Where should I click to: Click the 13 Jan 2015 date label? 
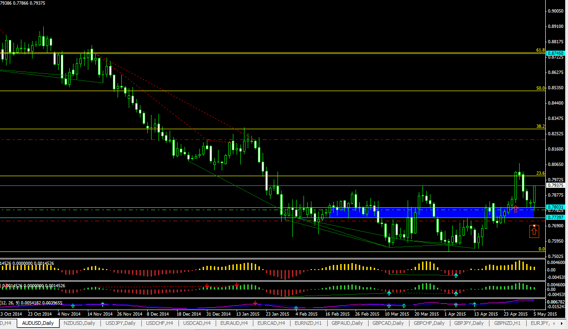[x=248, y=314]
